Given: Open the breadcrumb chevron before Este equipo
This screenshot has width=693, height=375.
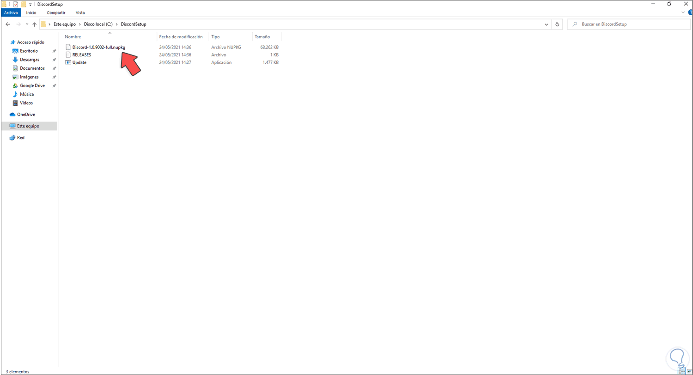Looking at the screenshot, I should [x=49, y=24].
